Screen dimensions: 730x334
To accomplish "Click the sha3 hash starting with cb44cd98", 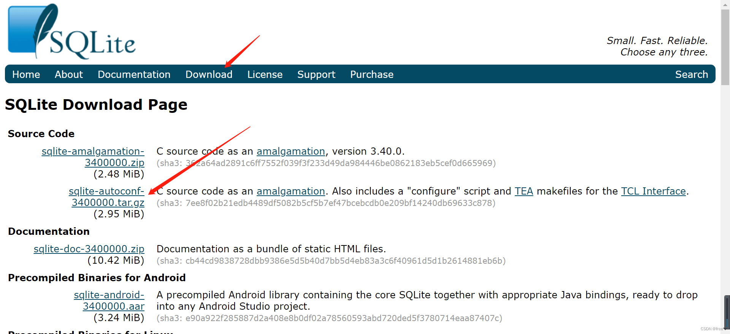I will point(331,261).
